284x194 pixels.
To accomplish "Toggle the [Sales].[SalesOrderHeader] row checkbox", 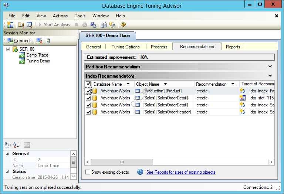I will point(88,112).
